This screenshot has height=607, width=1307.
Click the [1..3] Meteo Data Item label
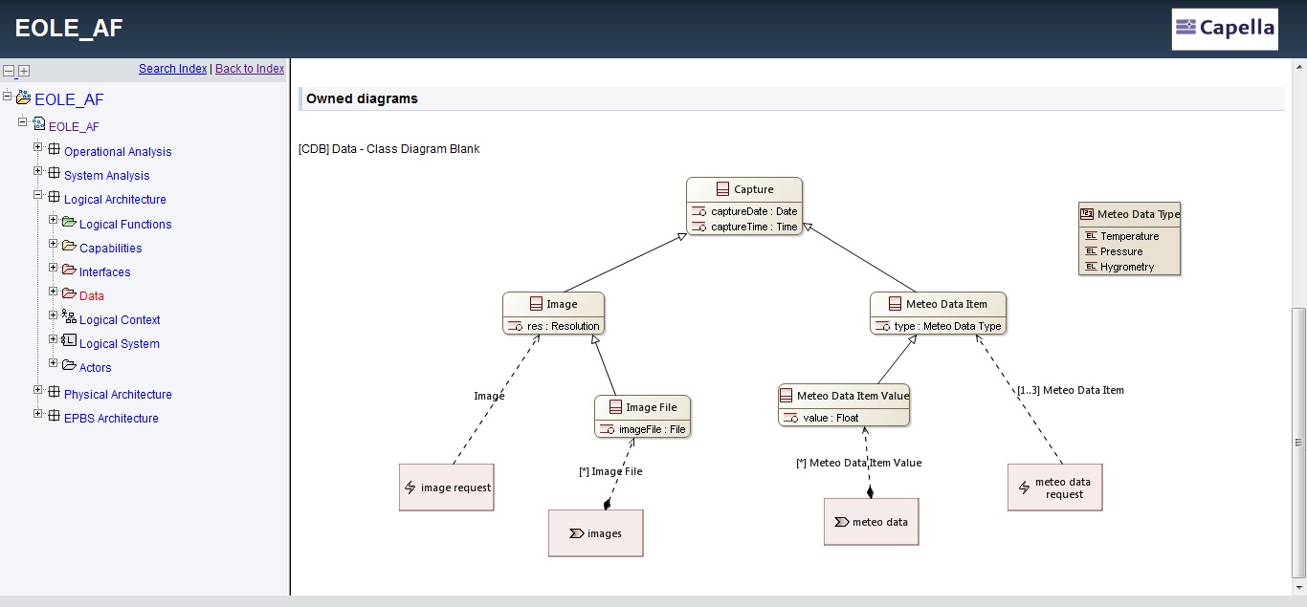[x=1071, y=390]
